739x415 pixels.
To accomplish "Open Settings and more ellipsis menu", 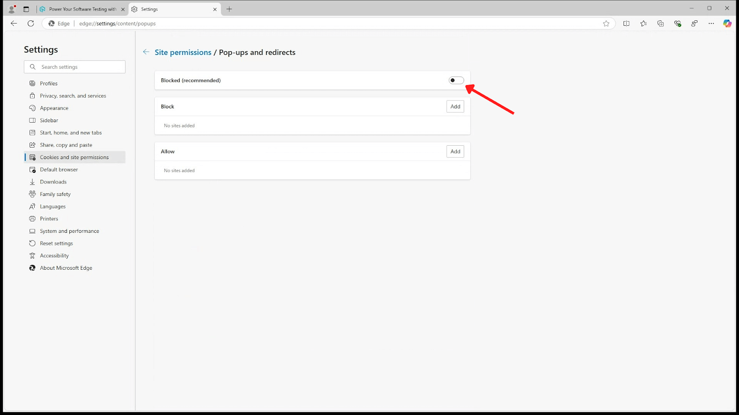I will pos(711,24).
